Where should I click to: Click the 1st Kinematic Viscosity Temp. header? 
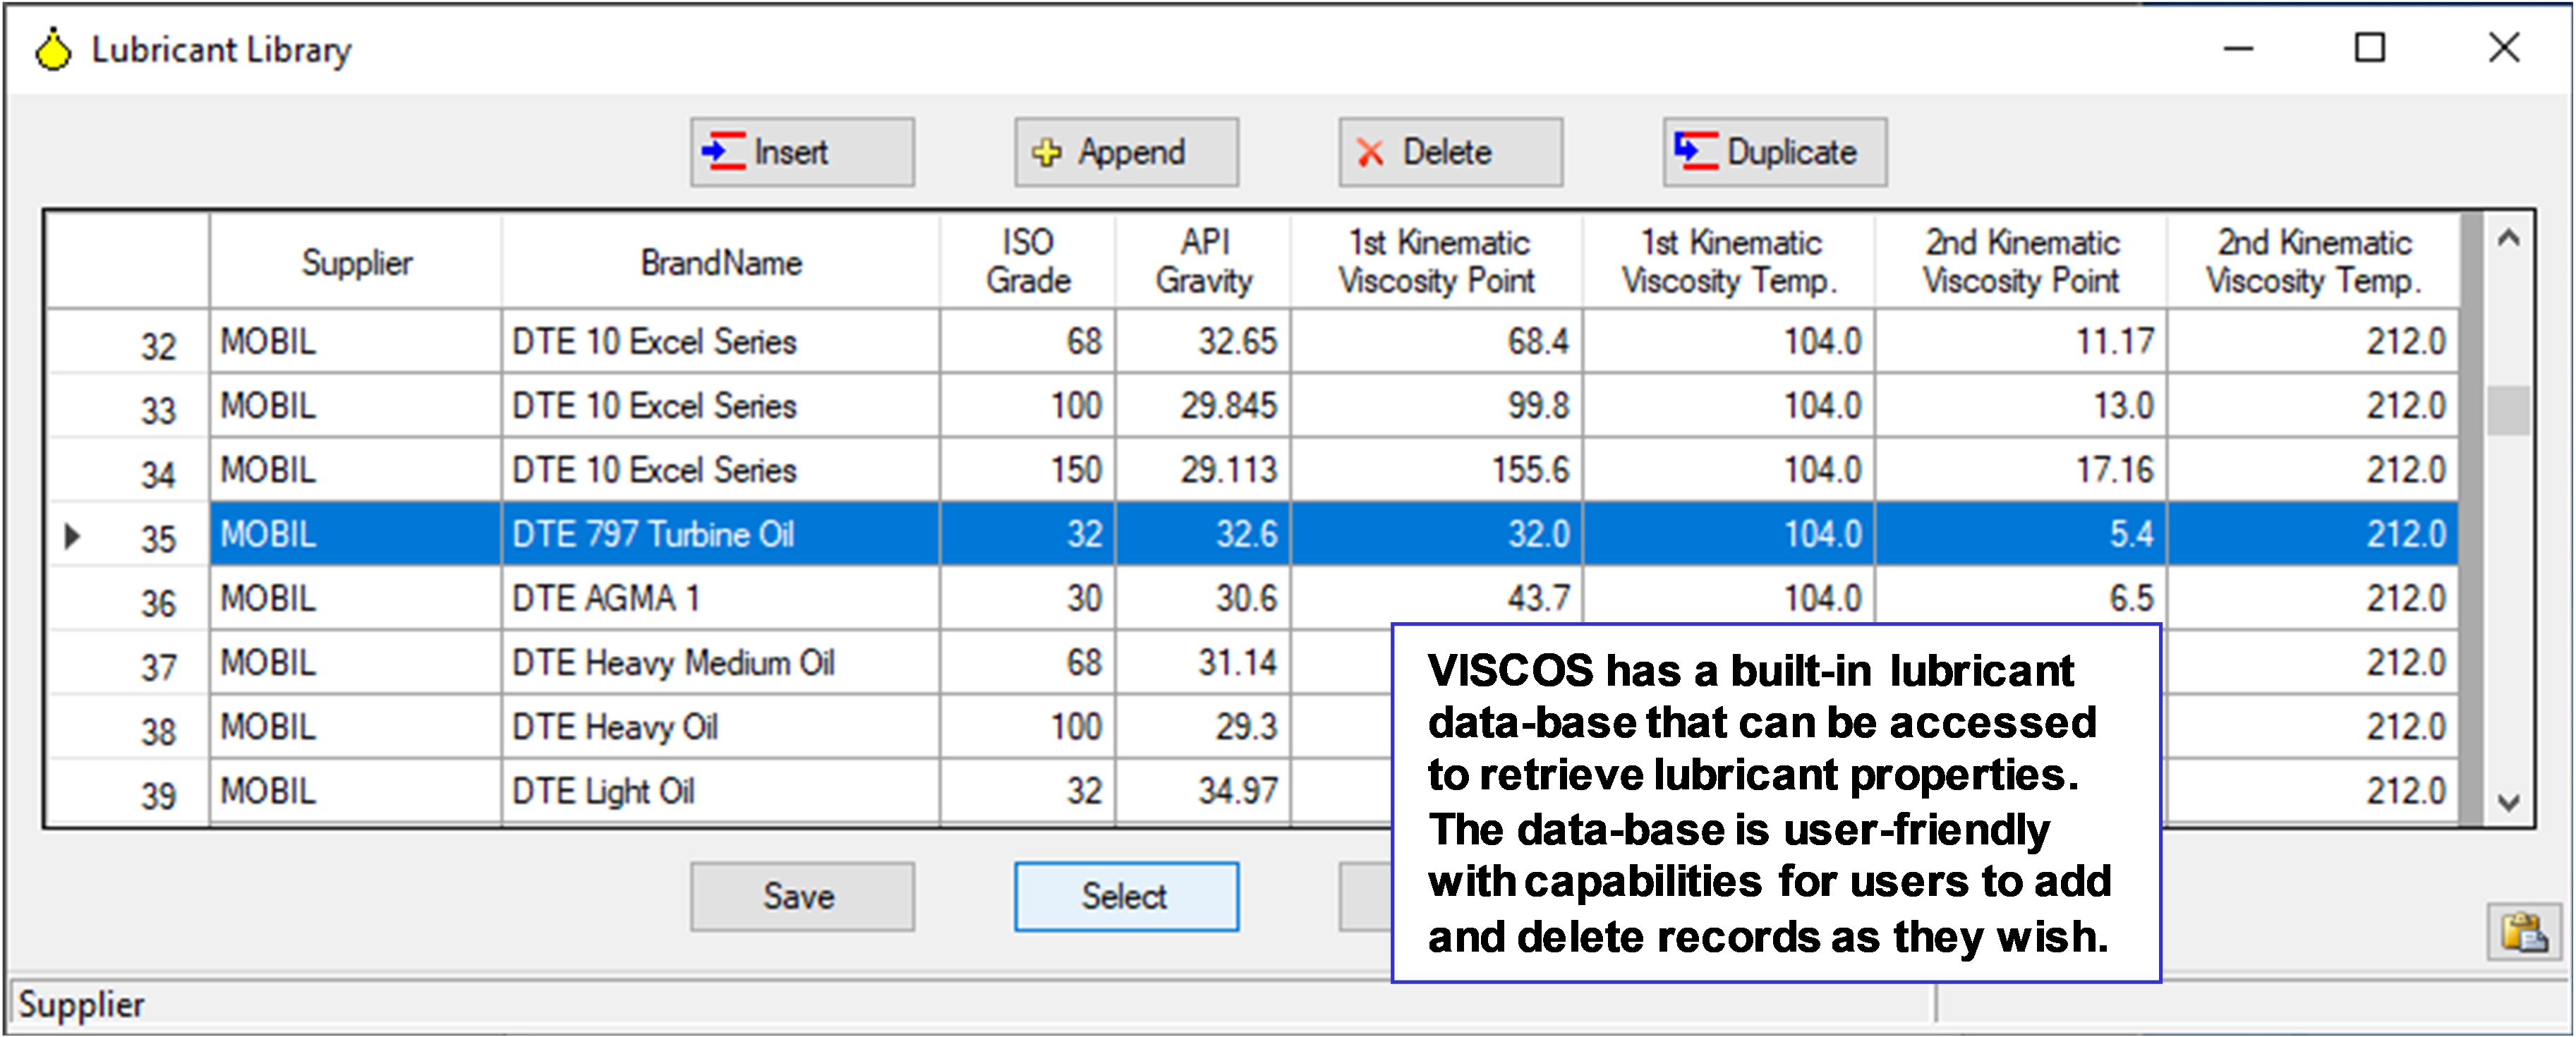1729,262
